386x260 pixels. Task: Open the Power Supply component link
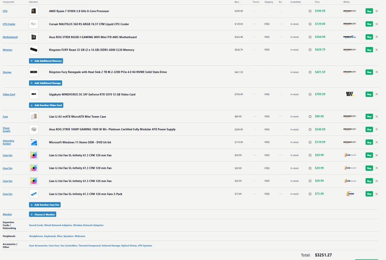coord(6,129)
